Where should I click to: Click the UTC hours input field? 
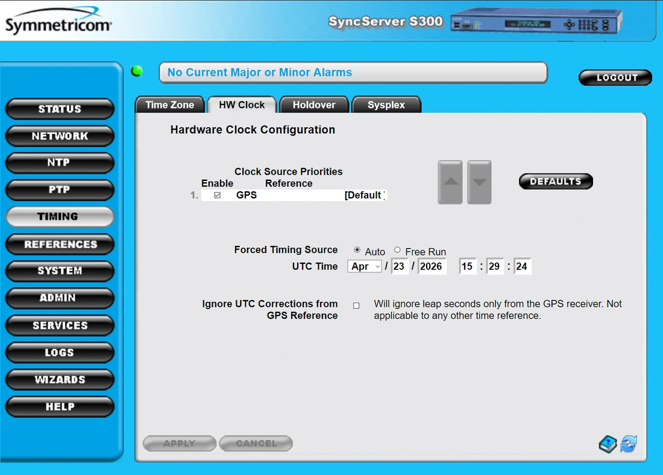(468, 266)
